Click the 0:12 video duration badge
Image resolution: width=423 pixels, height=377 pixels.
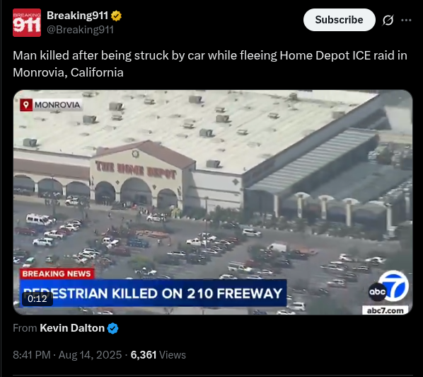[x=37, y=298]
